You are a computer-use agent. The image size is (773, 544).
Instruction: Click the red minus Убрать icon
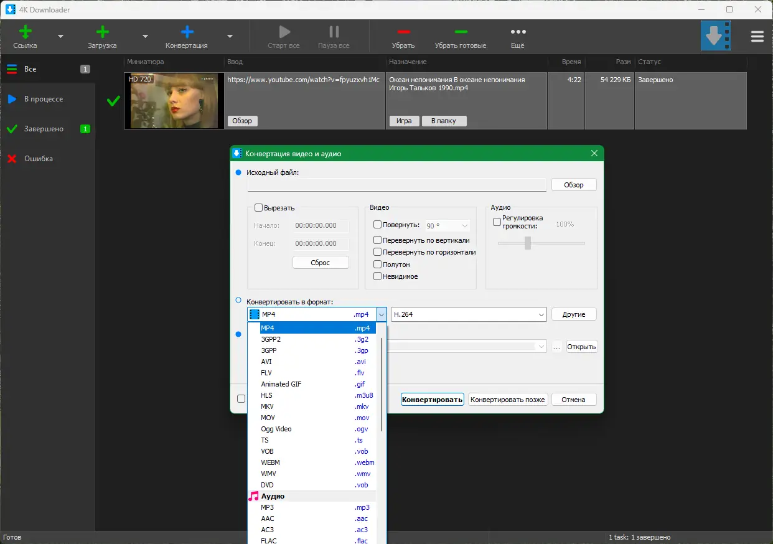coord(403,32)
